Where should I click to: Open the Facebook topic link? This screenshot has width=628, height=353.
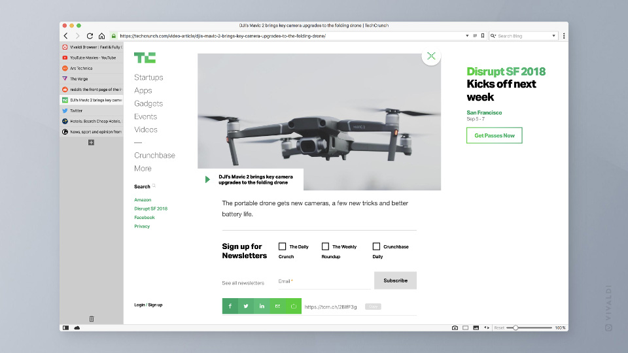point(144,217)
